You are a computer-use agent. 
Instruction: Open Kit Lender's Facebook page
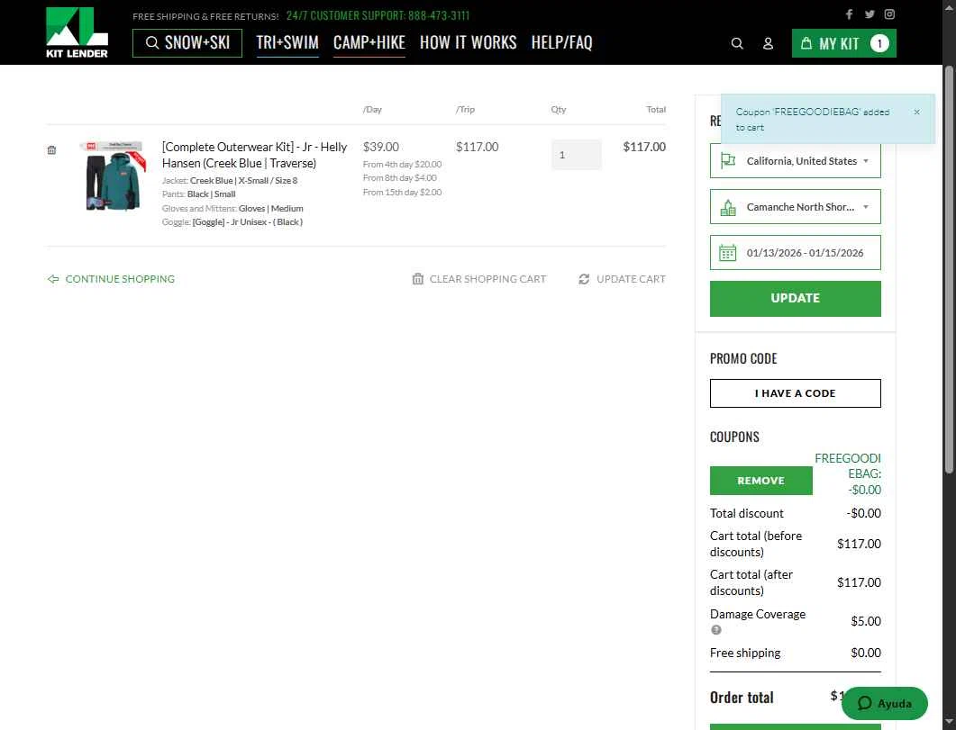[849, 14]
